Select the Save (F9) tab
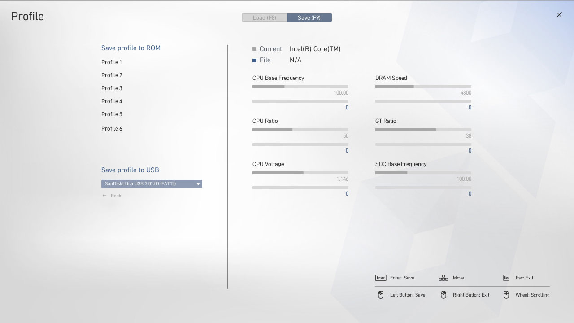Viewport: 574px width, 323px height. click(309, 18)
